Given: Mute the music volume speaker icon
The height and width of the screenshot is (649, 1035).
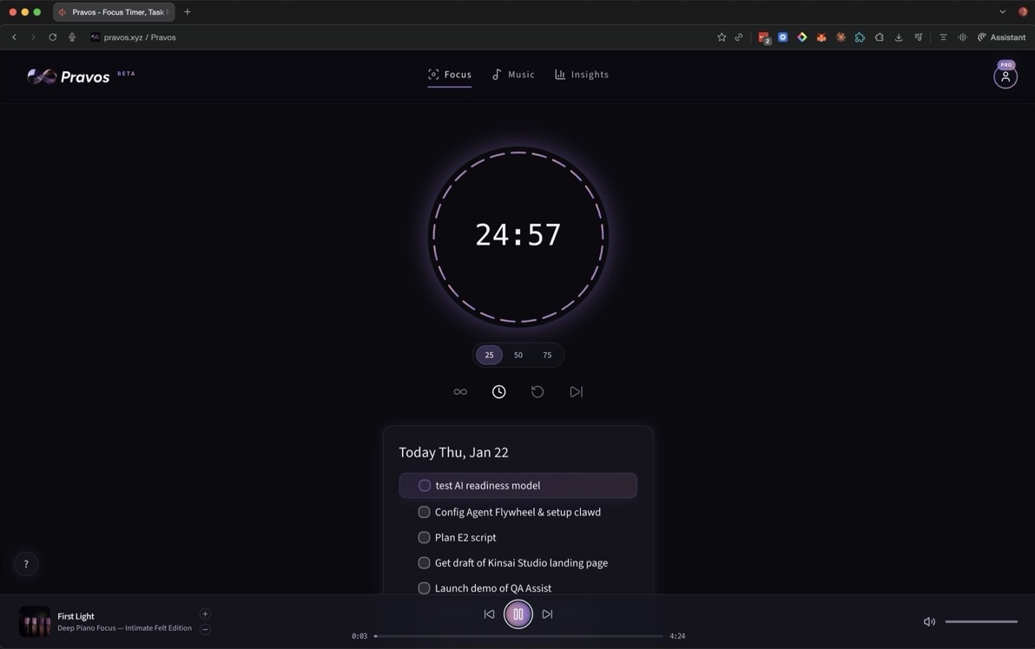Looking at the screenshot, I should (929, 621).
